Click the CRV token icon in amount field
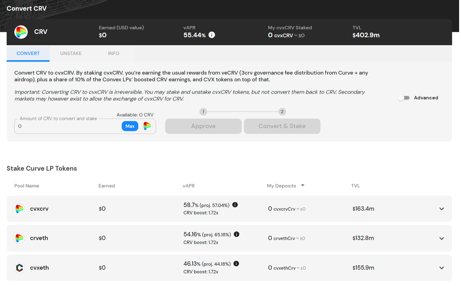461x286 pixels. pyautogui.click(x=148, y=126)
